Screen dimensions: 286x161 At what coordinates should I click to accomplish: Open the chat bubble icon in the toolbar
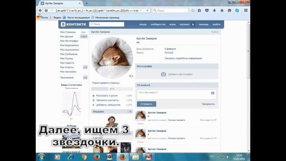[x=229, y=11]
